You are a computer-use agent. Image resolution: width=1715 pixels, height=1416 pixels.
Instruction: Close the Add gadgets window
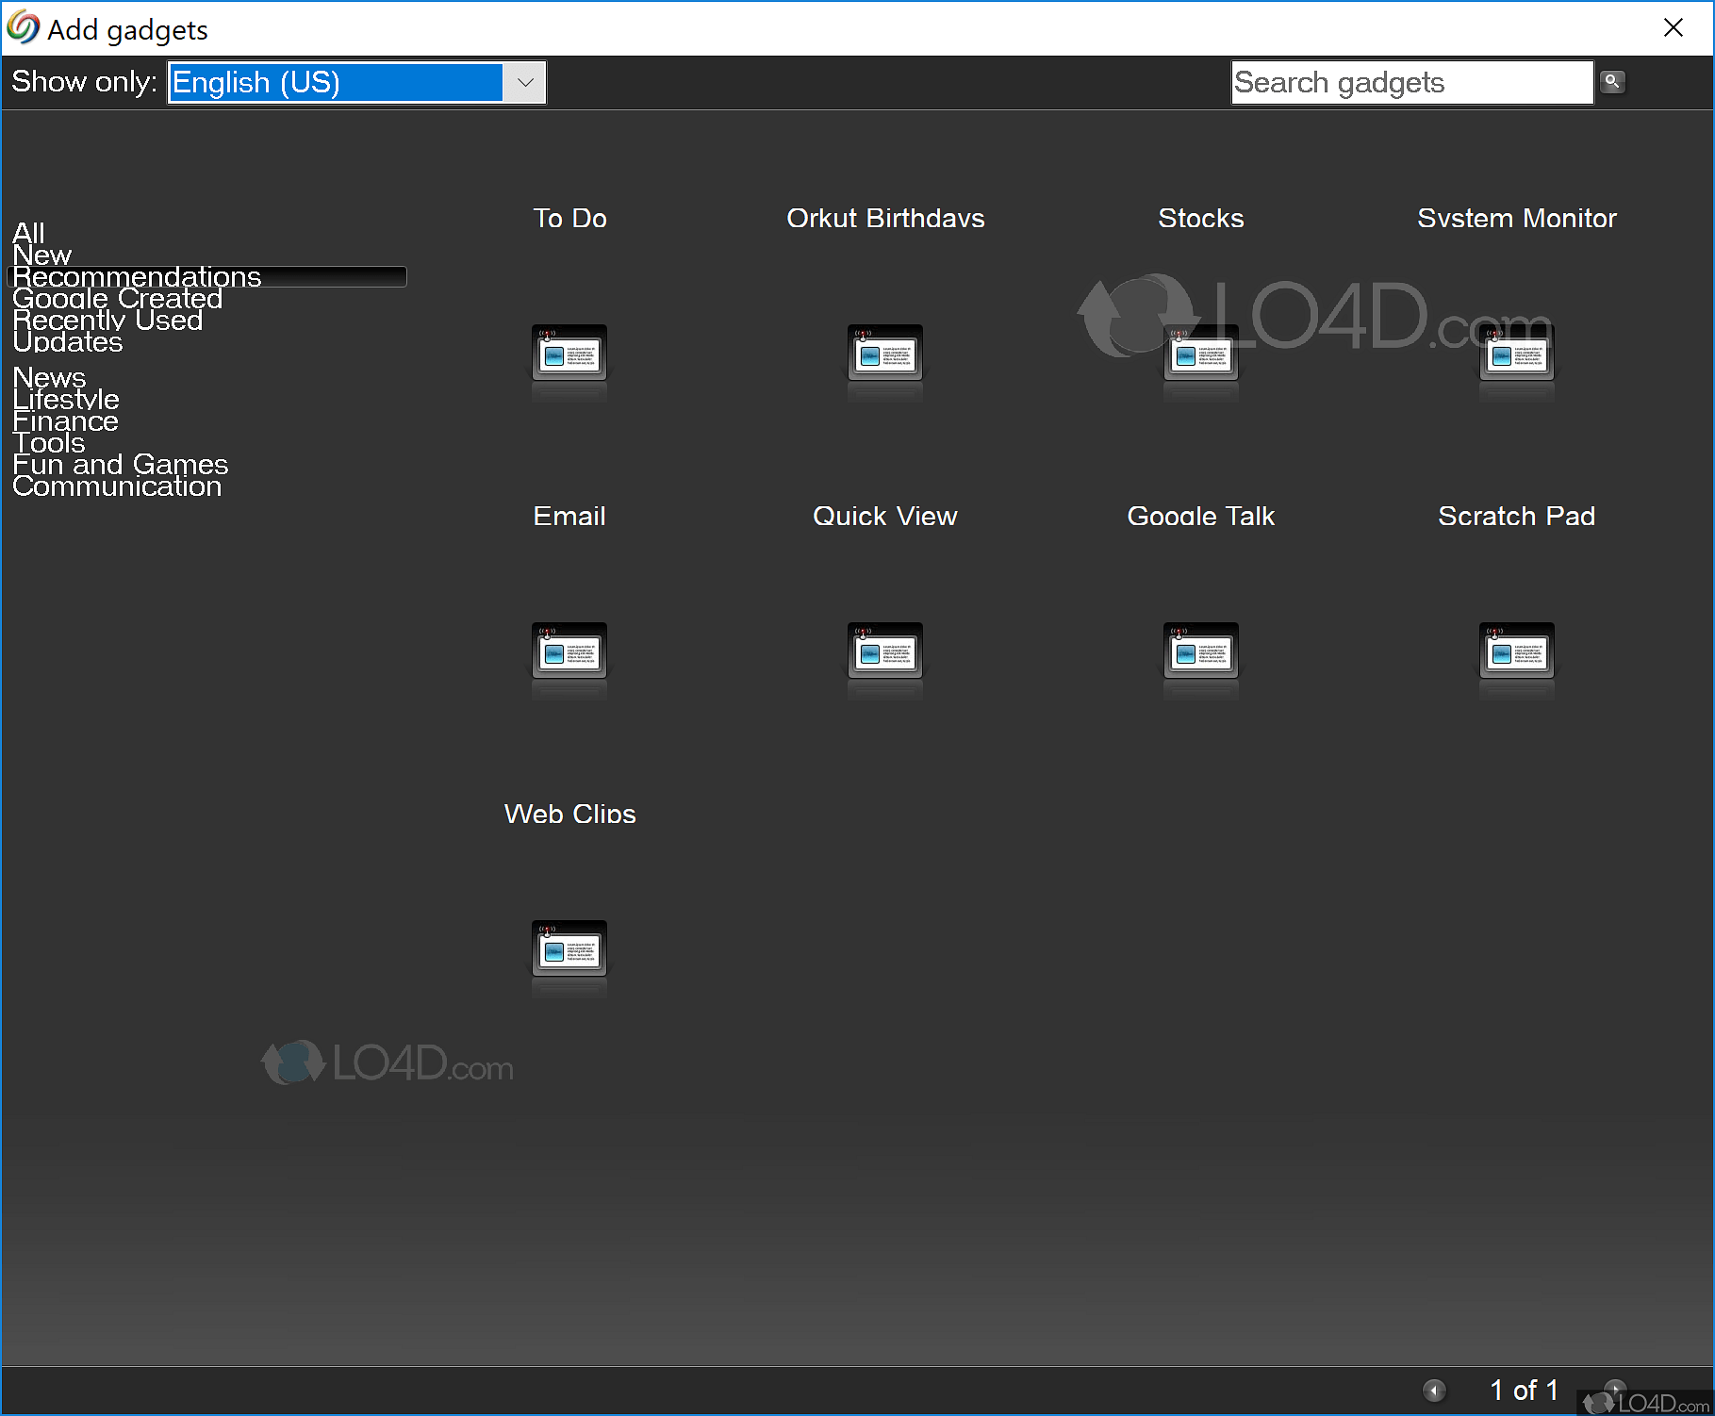tap(1674, 27)
